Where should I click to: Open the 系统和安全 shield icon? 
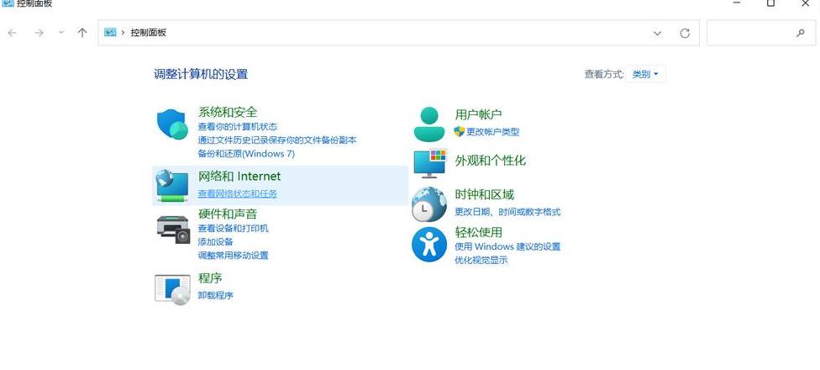pyautogui.click(x=171, y=124)
